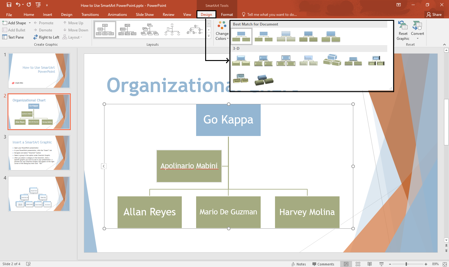Screen dimensions: 449x267
Task: Expand SmartArt text pane arrow on left edge
Action: [x=104, y=166]
